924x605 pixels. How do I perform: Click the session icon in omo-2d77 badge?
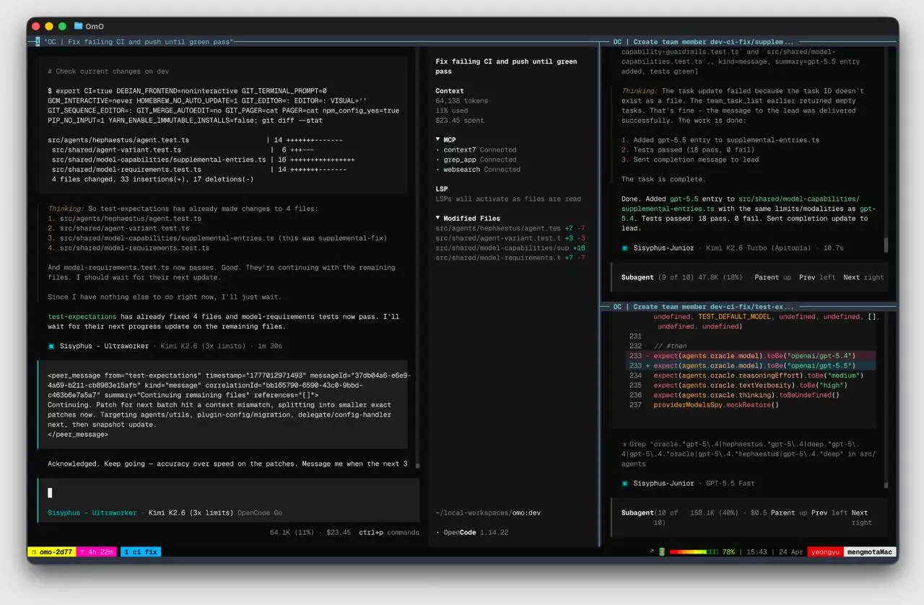tap(32, 552)
